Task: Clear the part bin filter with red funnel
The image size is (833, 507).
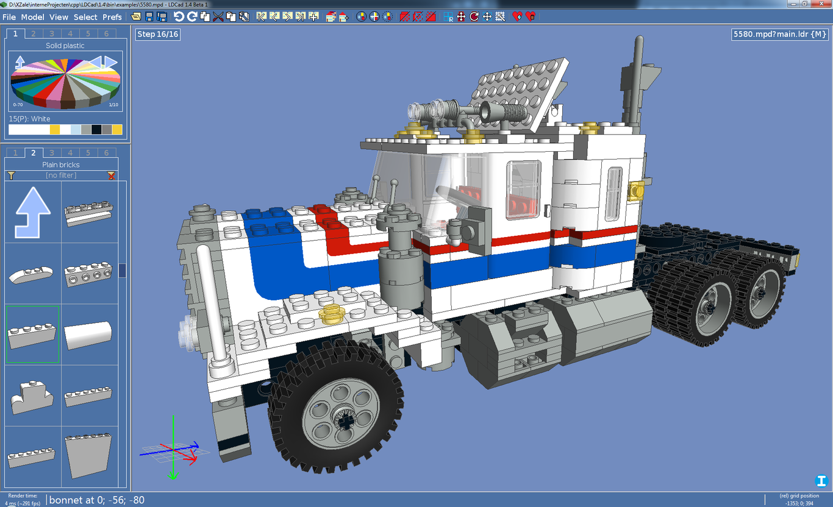Action: pos(111,175)
